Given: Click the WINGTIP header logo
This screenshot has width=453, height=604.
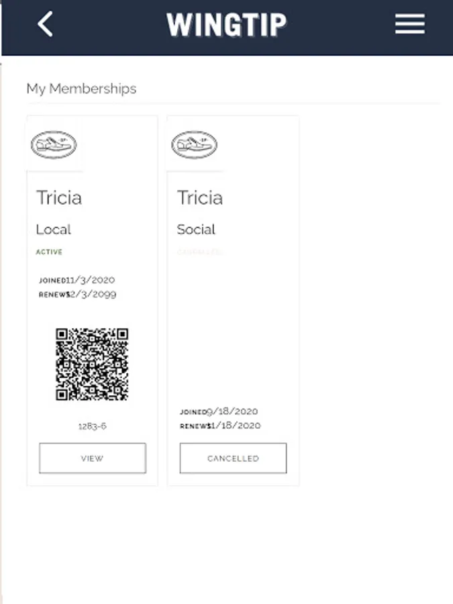Looking at the screenshot, I should tap(226, 25).
